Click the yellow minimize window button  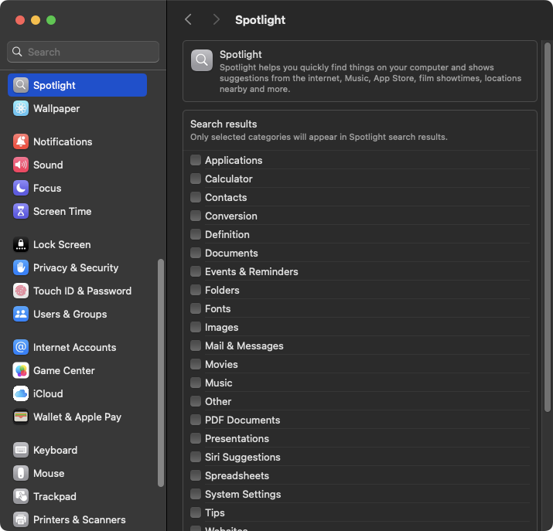tap(36, 20)
